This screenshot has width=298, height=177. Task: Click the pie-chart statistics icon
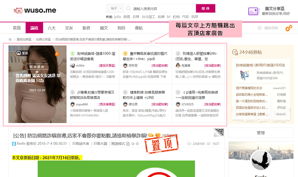pyautogui.click(x=260, y=28)
